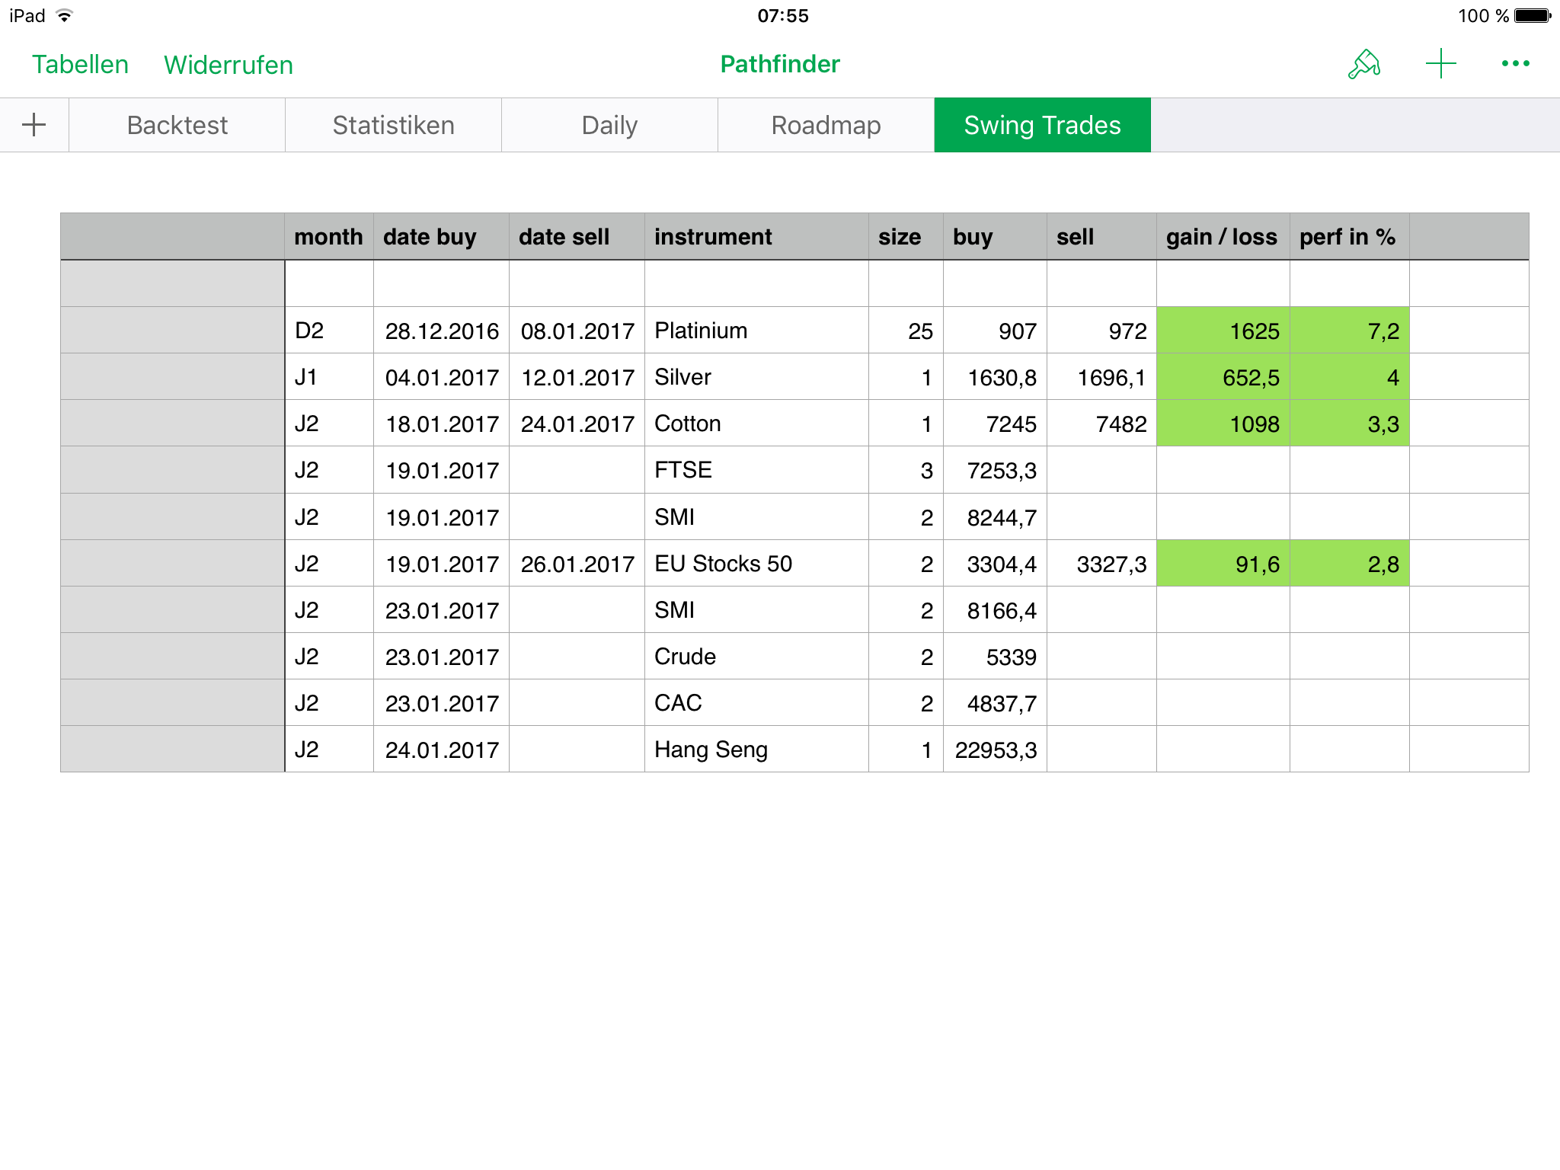Select green gain cell showing 1625
The width and height of the screenshot is (1560, 1170).
(x=1223, y=331)
